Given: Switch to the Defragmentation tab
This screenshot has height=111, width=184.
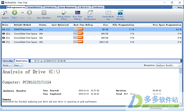Looking at the screenshot, I should (x=16, y=7).
